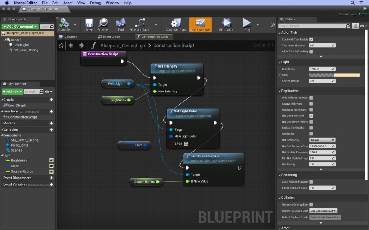Enable Allow Tick Before Begin Play
This screenshot has height=230, width=369.
click(x=311, y=51)
